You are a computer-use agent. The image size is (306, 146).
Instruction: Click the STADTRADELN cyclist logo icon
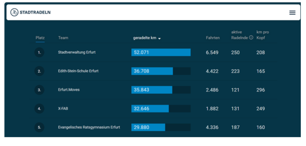[14, 12]
